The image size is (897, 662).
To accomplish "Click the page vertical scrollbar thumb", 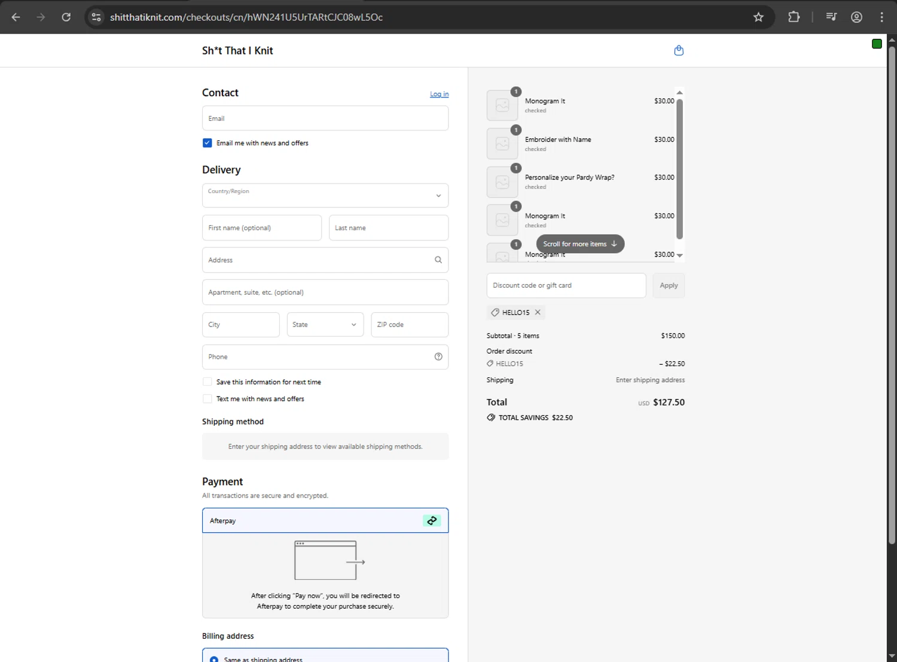I will (x=892, y=295).
